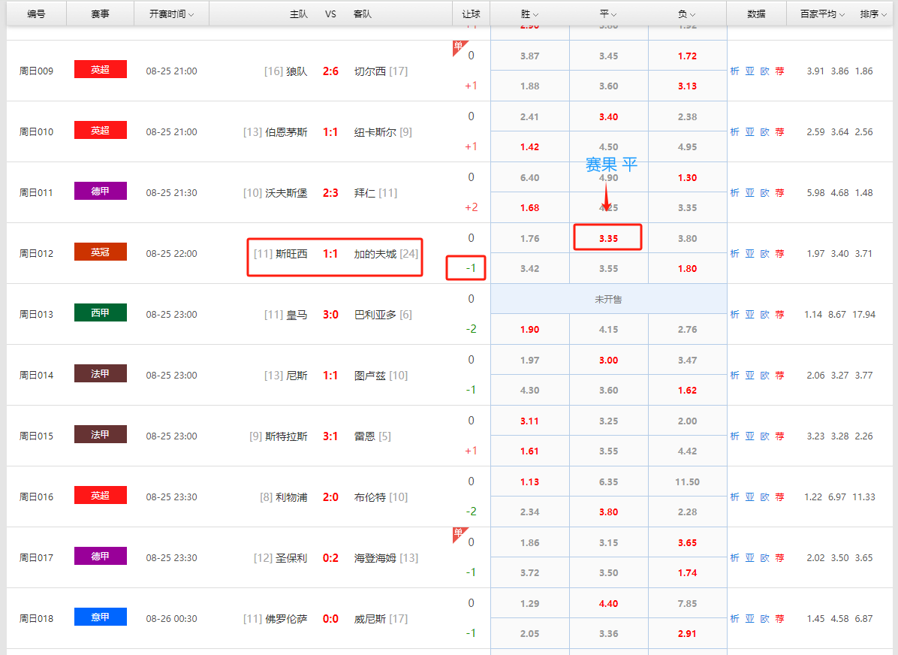Click the 未开售 cell for 皇马 match

tap(608, 299)
